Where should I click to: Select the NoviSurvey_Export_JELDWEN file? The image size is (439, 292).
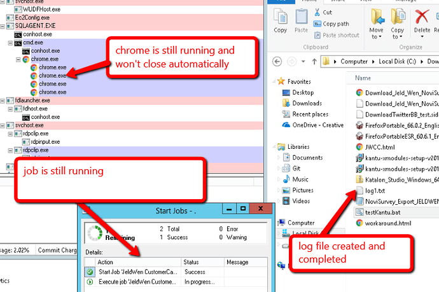(x=401, y=202)
